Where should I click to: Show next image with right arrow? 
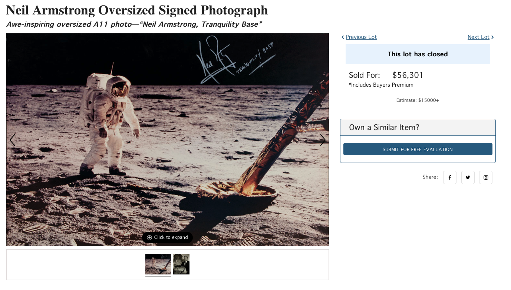(x=323, y=140)
